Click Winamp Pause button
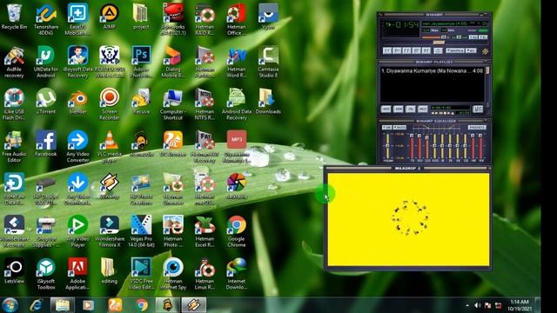 (x=406, y=50)
